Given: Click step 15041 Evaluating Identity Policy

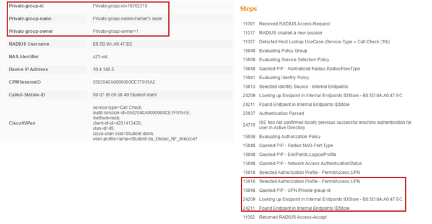Looking at the screenshot, I should 276,77.
